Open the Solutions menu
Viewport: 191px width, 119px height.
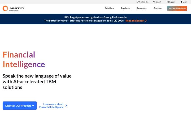(110, 8)
